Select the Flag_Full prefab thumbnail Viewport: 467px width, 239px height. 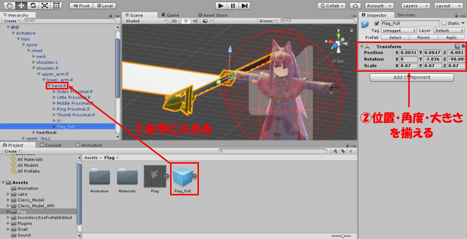tap(182, 177)
